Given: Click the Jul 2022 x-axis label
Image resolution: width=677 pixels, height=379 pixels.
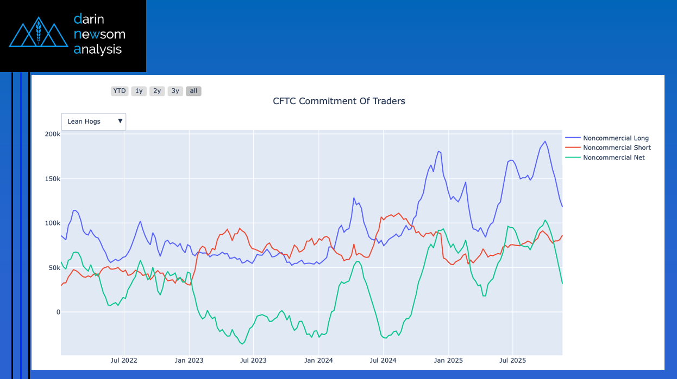Looking at the screenshot, I should click(x=124, y=360).
